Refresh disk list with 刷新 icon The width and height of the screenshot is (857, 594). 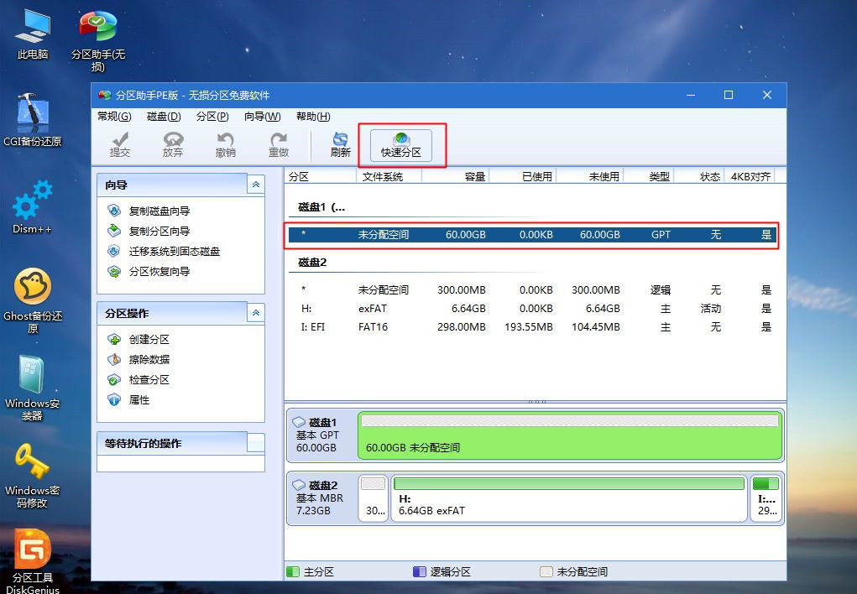pyautogui.click(x=340, y=143)
